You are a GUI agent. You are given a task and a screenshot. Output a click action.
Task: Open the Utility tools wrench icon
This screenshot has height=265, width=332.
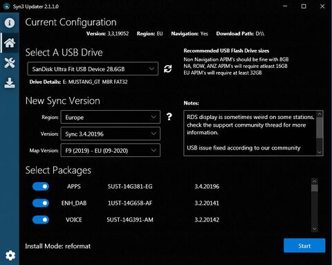pos(10,63)
